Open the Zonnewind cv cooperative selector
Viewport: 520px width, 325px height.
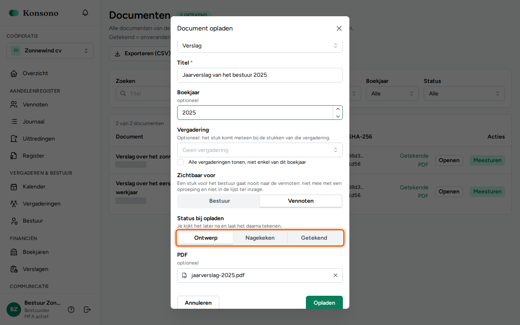click(x=50, y=51)
